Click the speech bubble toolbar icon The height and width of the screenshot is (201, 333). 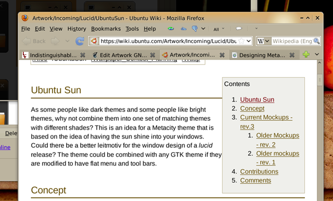pos(239,29)
